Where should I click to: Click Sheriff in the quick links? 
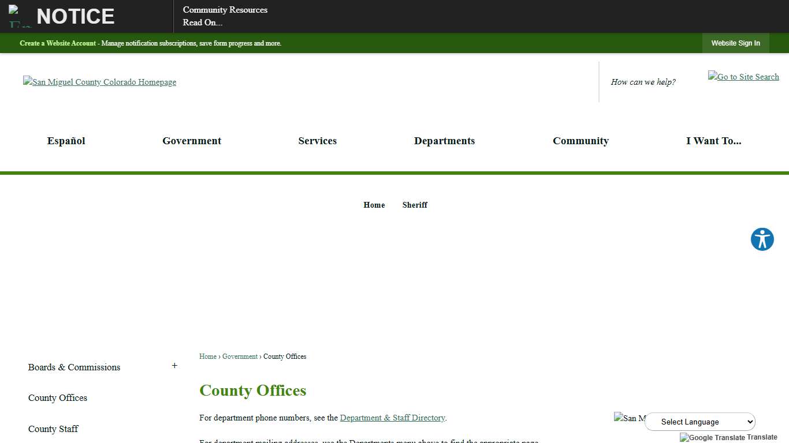[x=415, y=205]
